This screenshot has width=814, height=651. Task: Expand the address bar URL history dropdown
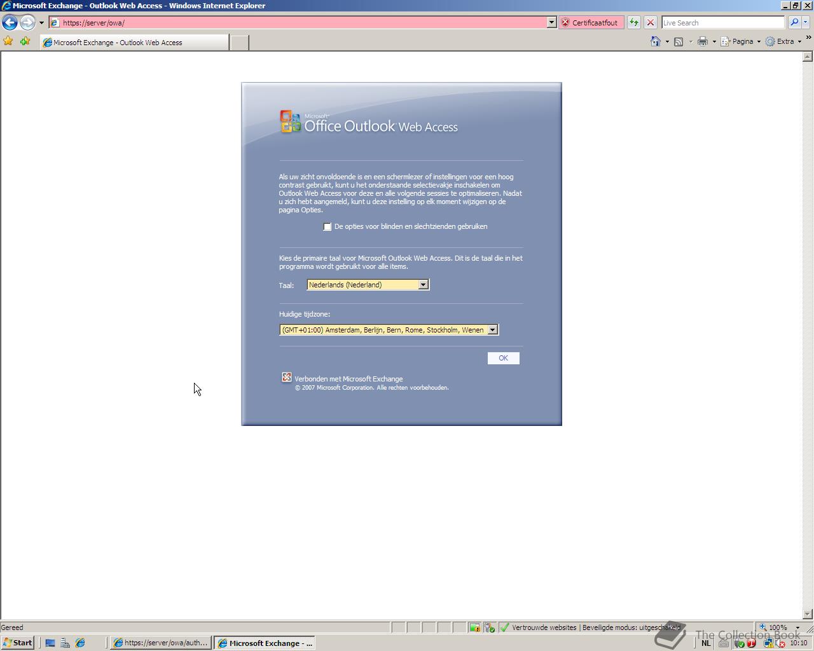point(551,22)
